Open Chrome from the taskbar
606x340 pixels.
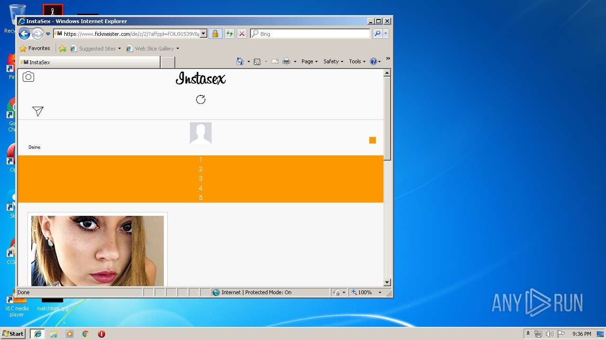[x=85, y=334]
